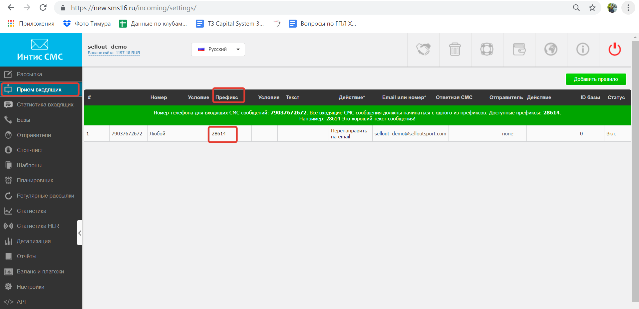Image resolution: width=639 pixels, height=309 pixels.
Task: Click the ID базы column header
Action: pyautogui.click(x=590, y=97)
